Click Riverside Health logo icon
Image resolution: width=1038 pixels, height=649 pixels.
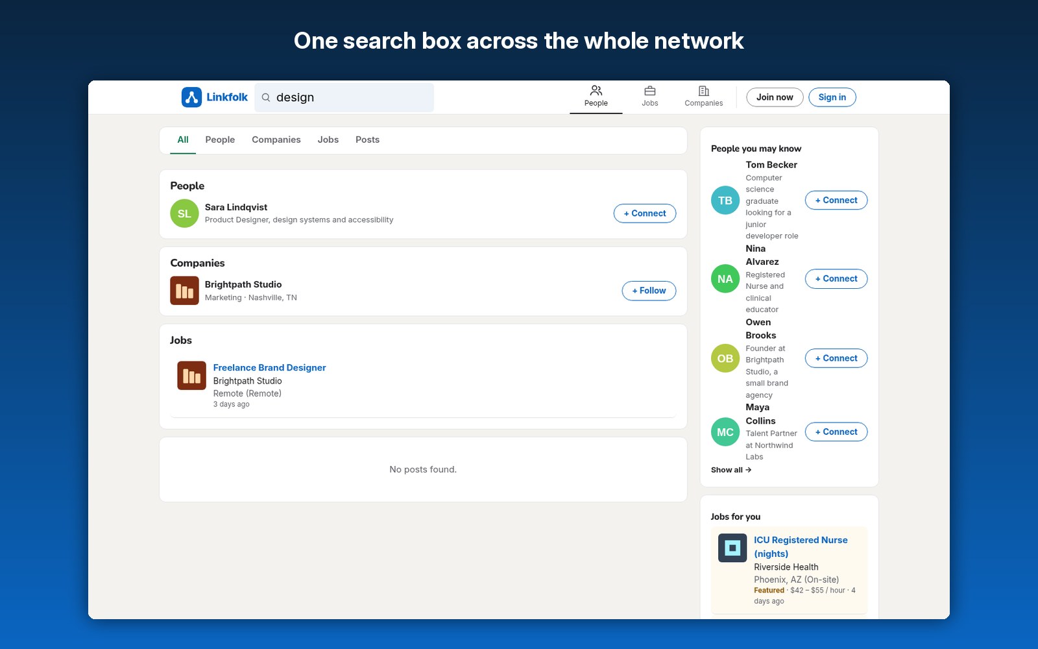[732, 548]
